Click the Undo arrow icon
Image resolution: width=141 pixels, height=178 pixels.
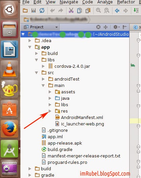click(x=52, y=11)
